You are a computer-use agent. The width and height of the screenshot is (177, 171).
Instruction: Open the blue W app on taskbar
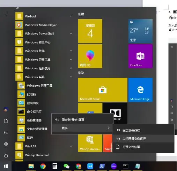pos(90,166)
